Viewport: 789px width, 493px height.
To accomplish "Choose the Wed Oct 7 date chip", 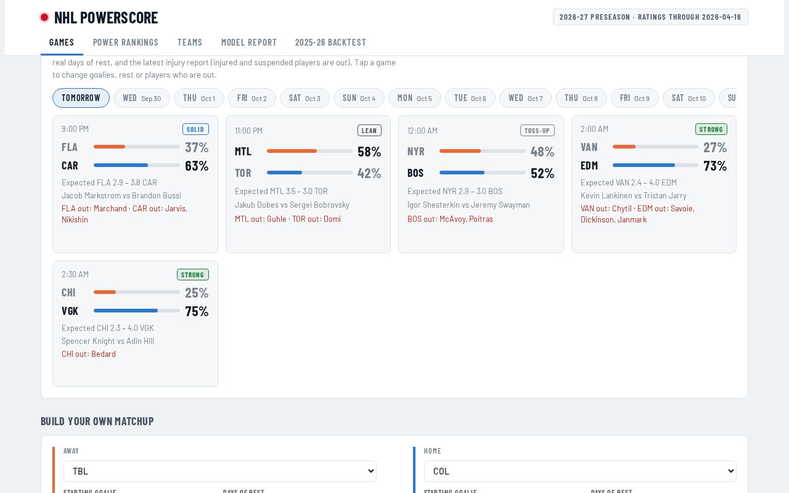I will click(x=525, y=98).
